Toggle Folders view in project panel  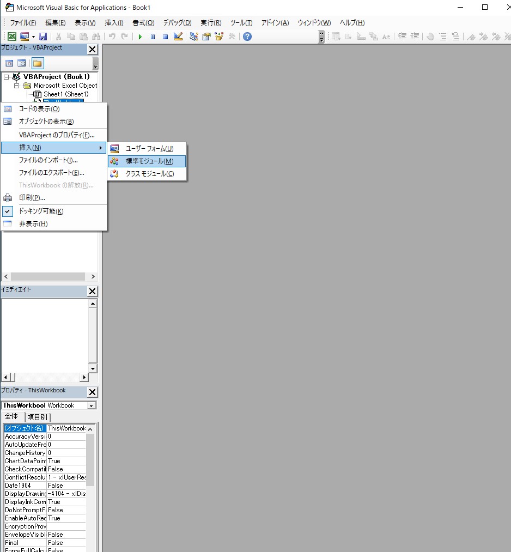(37, 63)
